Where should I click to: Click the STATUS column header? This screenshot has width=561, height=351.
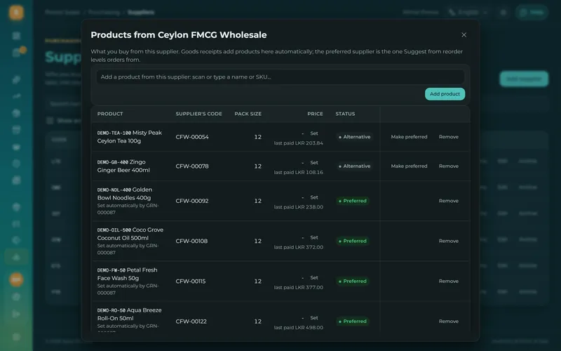point(345,114)
